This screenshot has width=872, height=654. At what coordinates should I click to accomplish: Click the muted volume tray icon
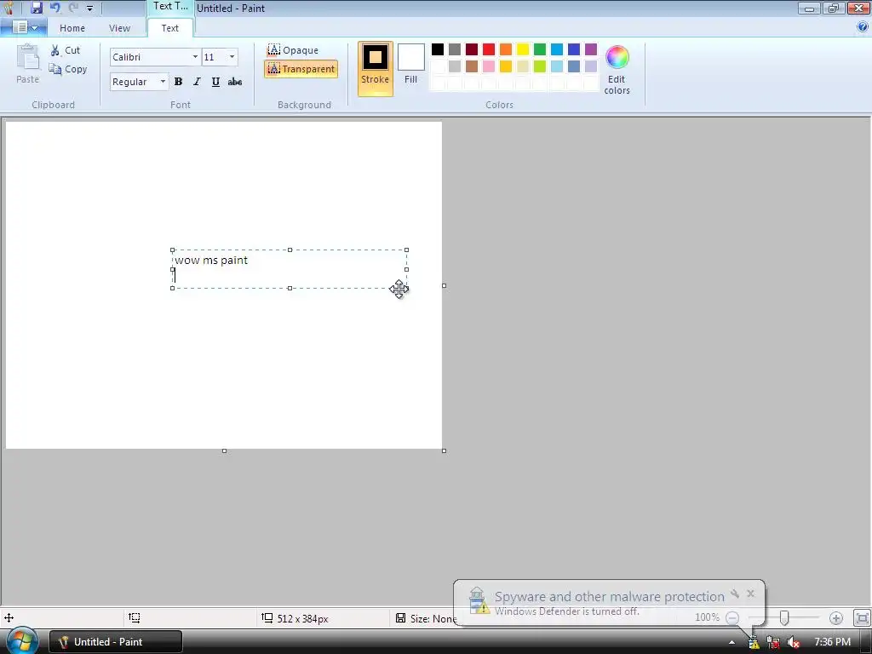click(x=793, y=642)
